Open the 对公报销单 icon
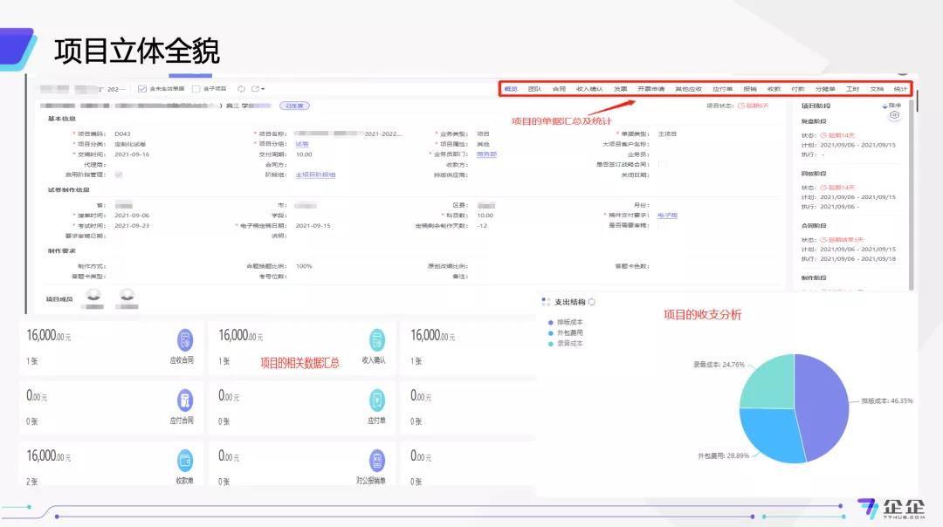 [x=376, y=460]
